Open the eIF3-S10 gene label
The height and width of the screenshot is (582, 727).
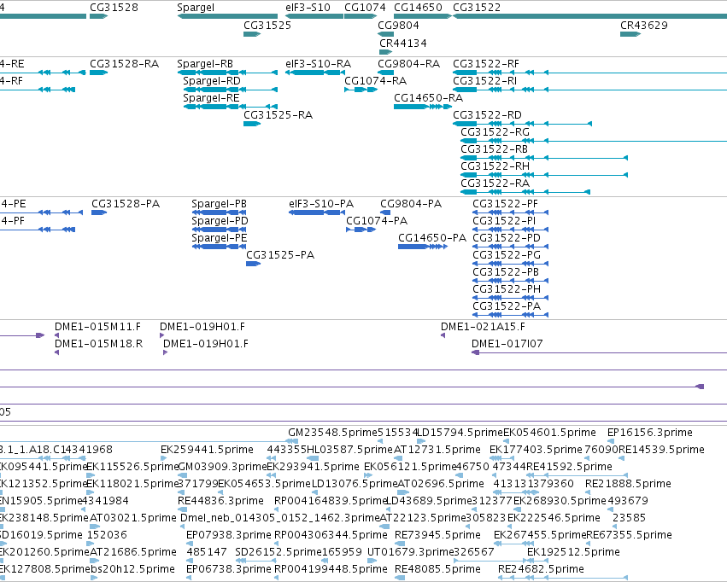tap(308, 8)
